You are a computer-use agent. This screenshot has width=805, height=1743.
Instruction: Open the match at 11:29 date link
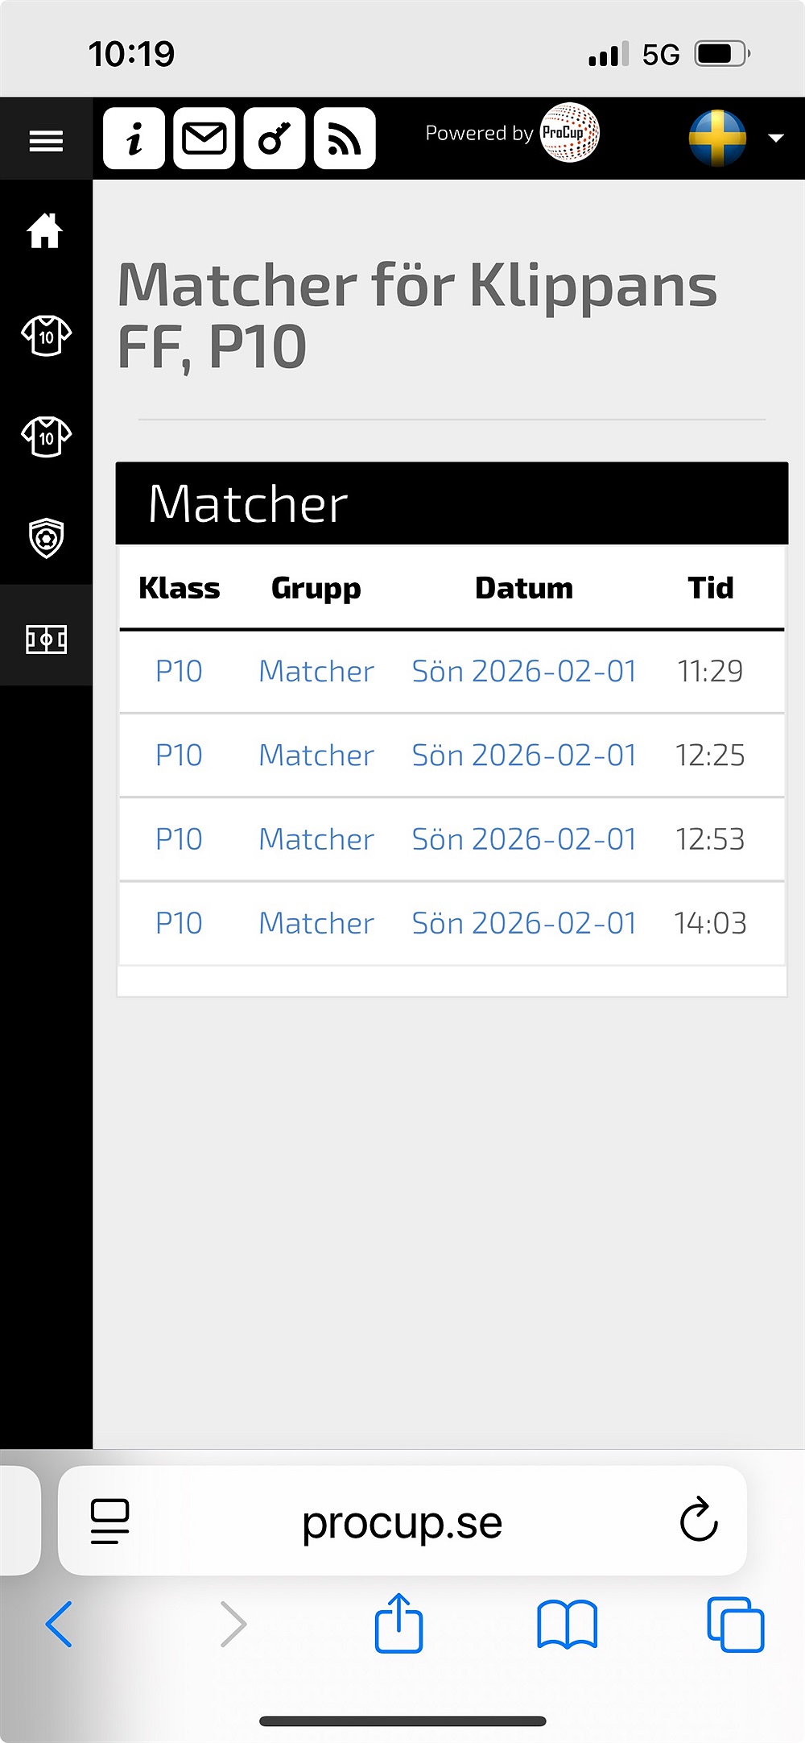(524, 672)
